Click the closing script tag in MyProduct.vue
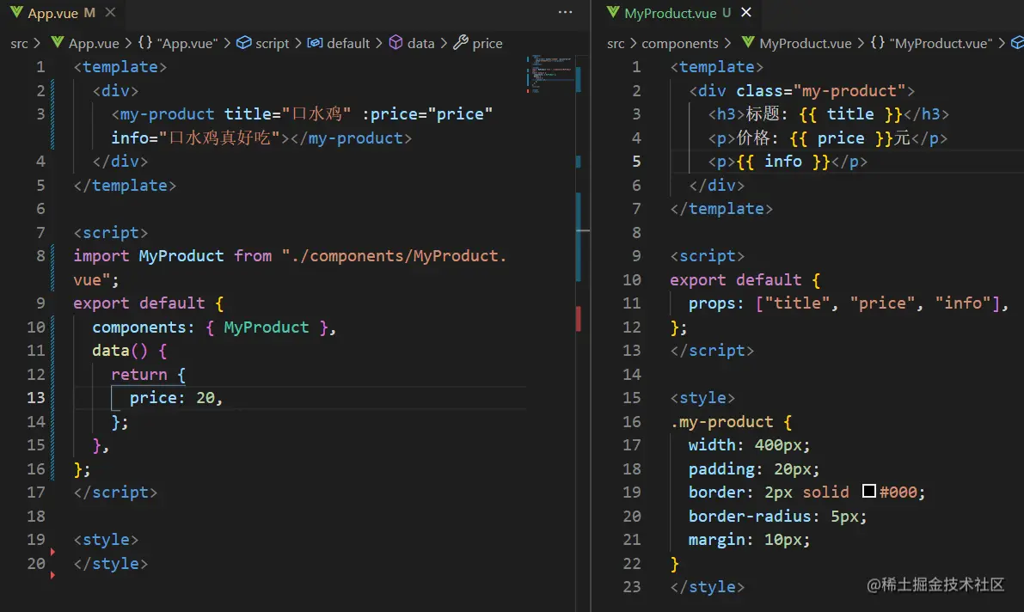 pyautogui.click(x=712, y=351)
